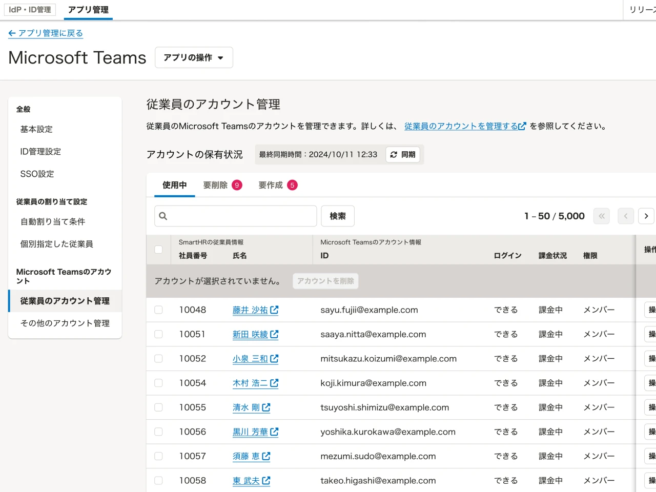656x492 pixels.
Task: Click external link icon beside 新田 咲綾
Action: 274,334
